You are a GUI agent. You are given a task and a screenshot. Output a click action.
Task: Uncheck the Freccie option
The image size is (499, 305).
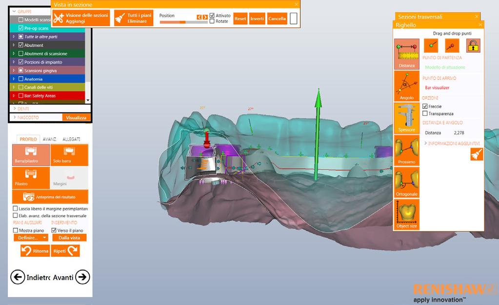click(425, 106)
